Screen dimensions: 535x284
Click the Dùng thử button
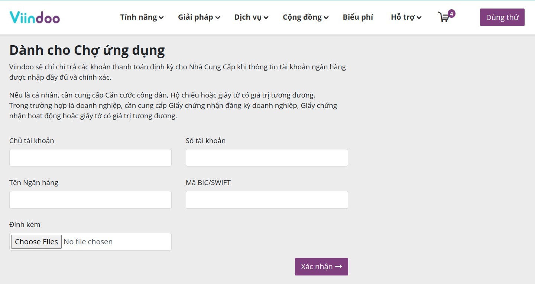(x=502, y=17)
